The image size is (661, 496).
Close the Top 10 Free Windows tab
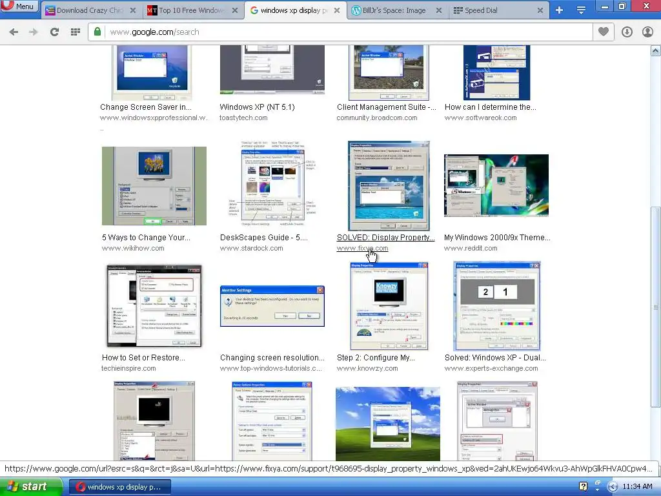click(235, 10)
